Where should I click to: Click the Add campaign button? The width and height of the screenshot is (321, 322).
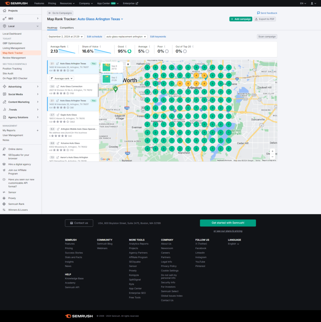click(241, 19)
